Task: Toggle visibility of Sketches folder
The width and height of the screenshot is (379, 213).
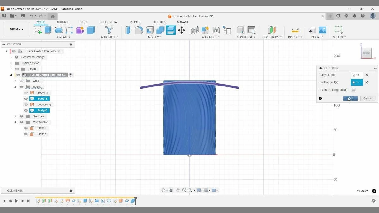Action: point(21,116)
